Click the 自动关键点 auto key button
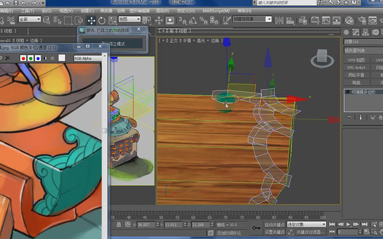This screenshot has height=239, width=383. pyautogui.click(x=275, y=225)
